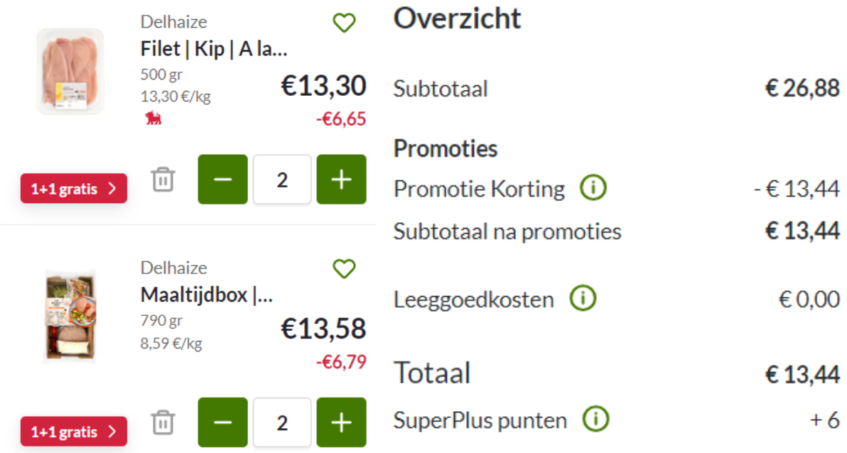This screenshot has height=453, width=847.
Task: Decrease Maaltijdbox quantity with minus button
Action: (222, 422)
